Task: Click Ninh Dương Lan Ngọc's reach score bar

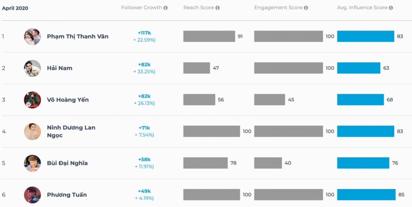Action: click(x=212, y=131)
